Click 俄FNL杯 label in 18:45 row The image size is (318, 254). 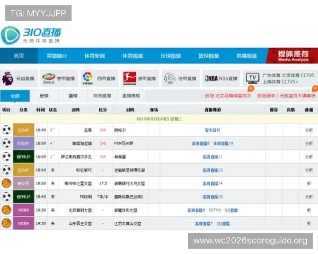pyautogui.click(x=23, y=197)
